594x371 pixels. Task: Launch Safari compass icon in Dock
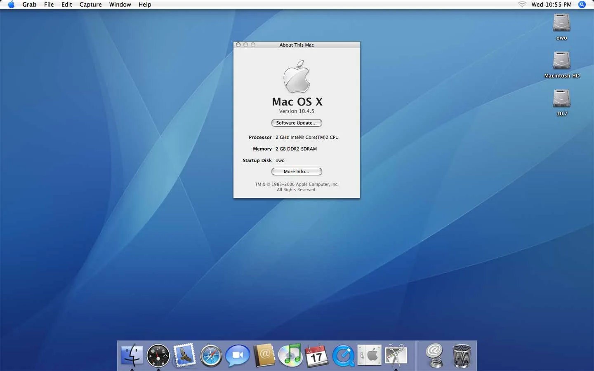pos(211,355)
